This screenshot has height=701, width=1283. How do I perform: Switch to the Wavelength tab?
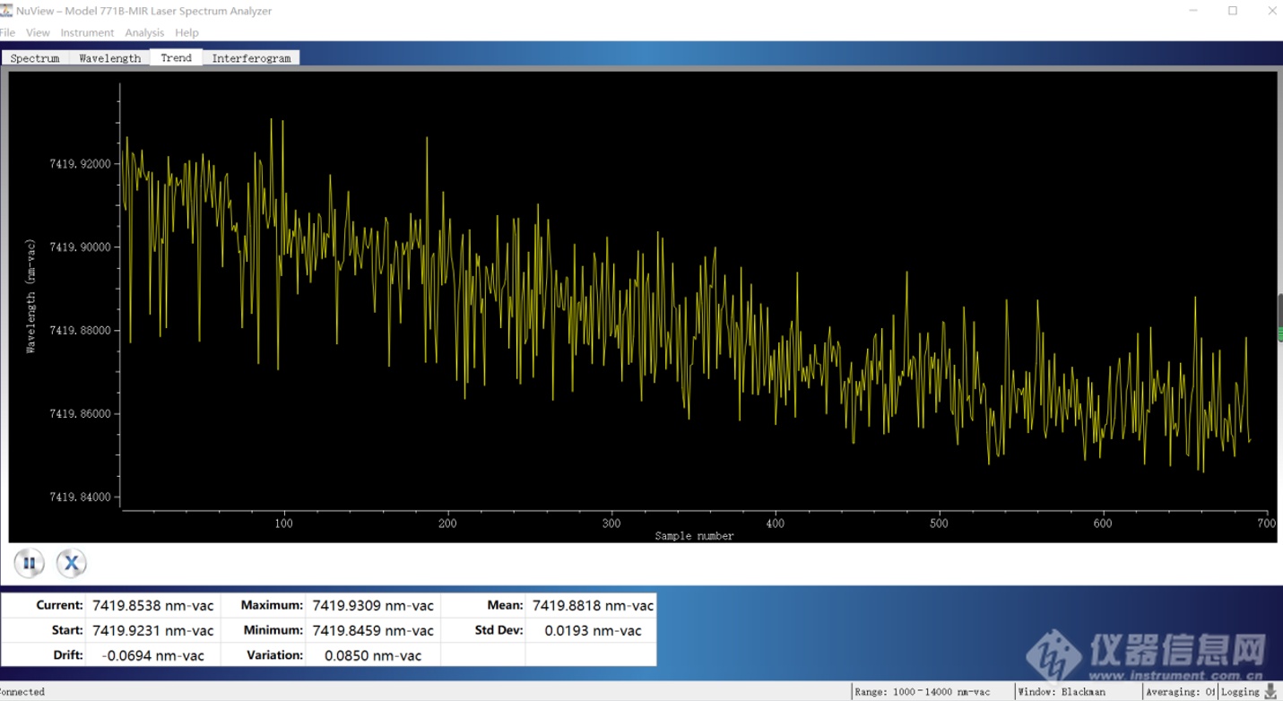(x=109, y=58)
